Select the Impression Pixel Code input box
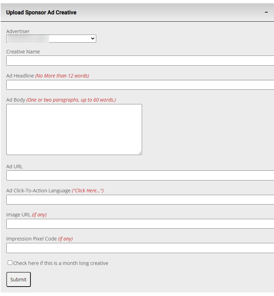 pos(140,248)
